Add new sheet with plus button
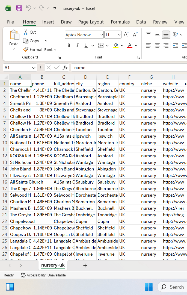 pos(85,265)
